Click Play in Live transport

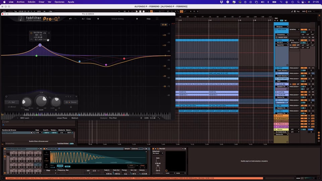pyautogui.click(x=137, y=11)
